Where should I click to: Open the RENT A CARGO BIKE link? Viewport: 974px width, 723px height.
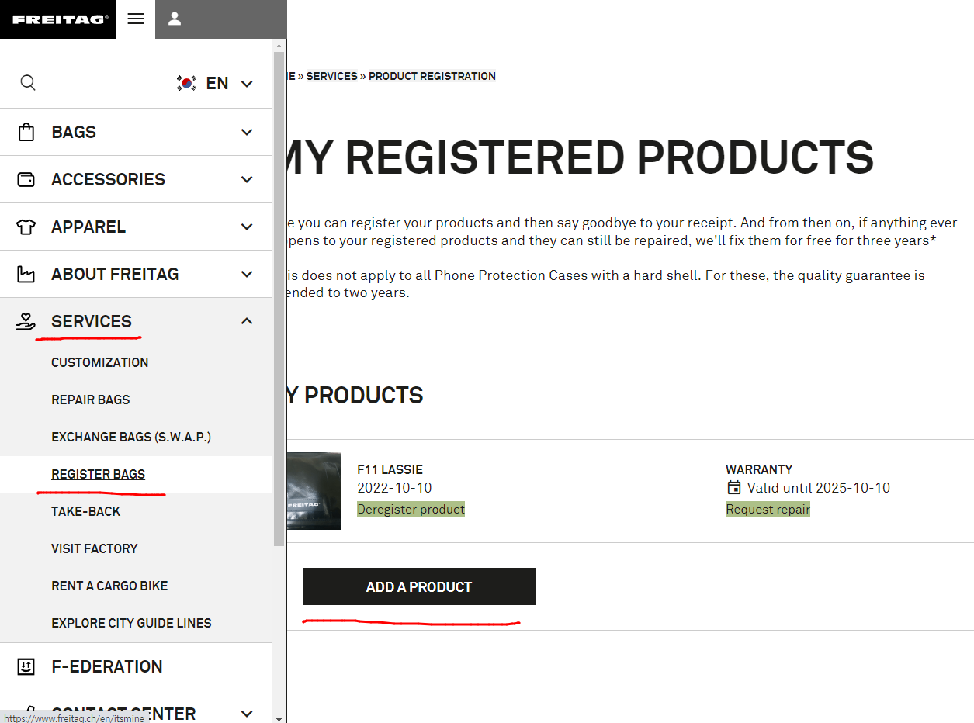tap(109, 586)
